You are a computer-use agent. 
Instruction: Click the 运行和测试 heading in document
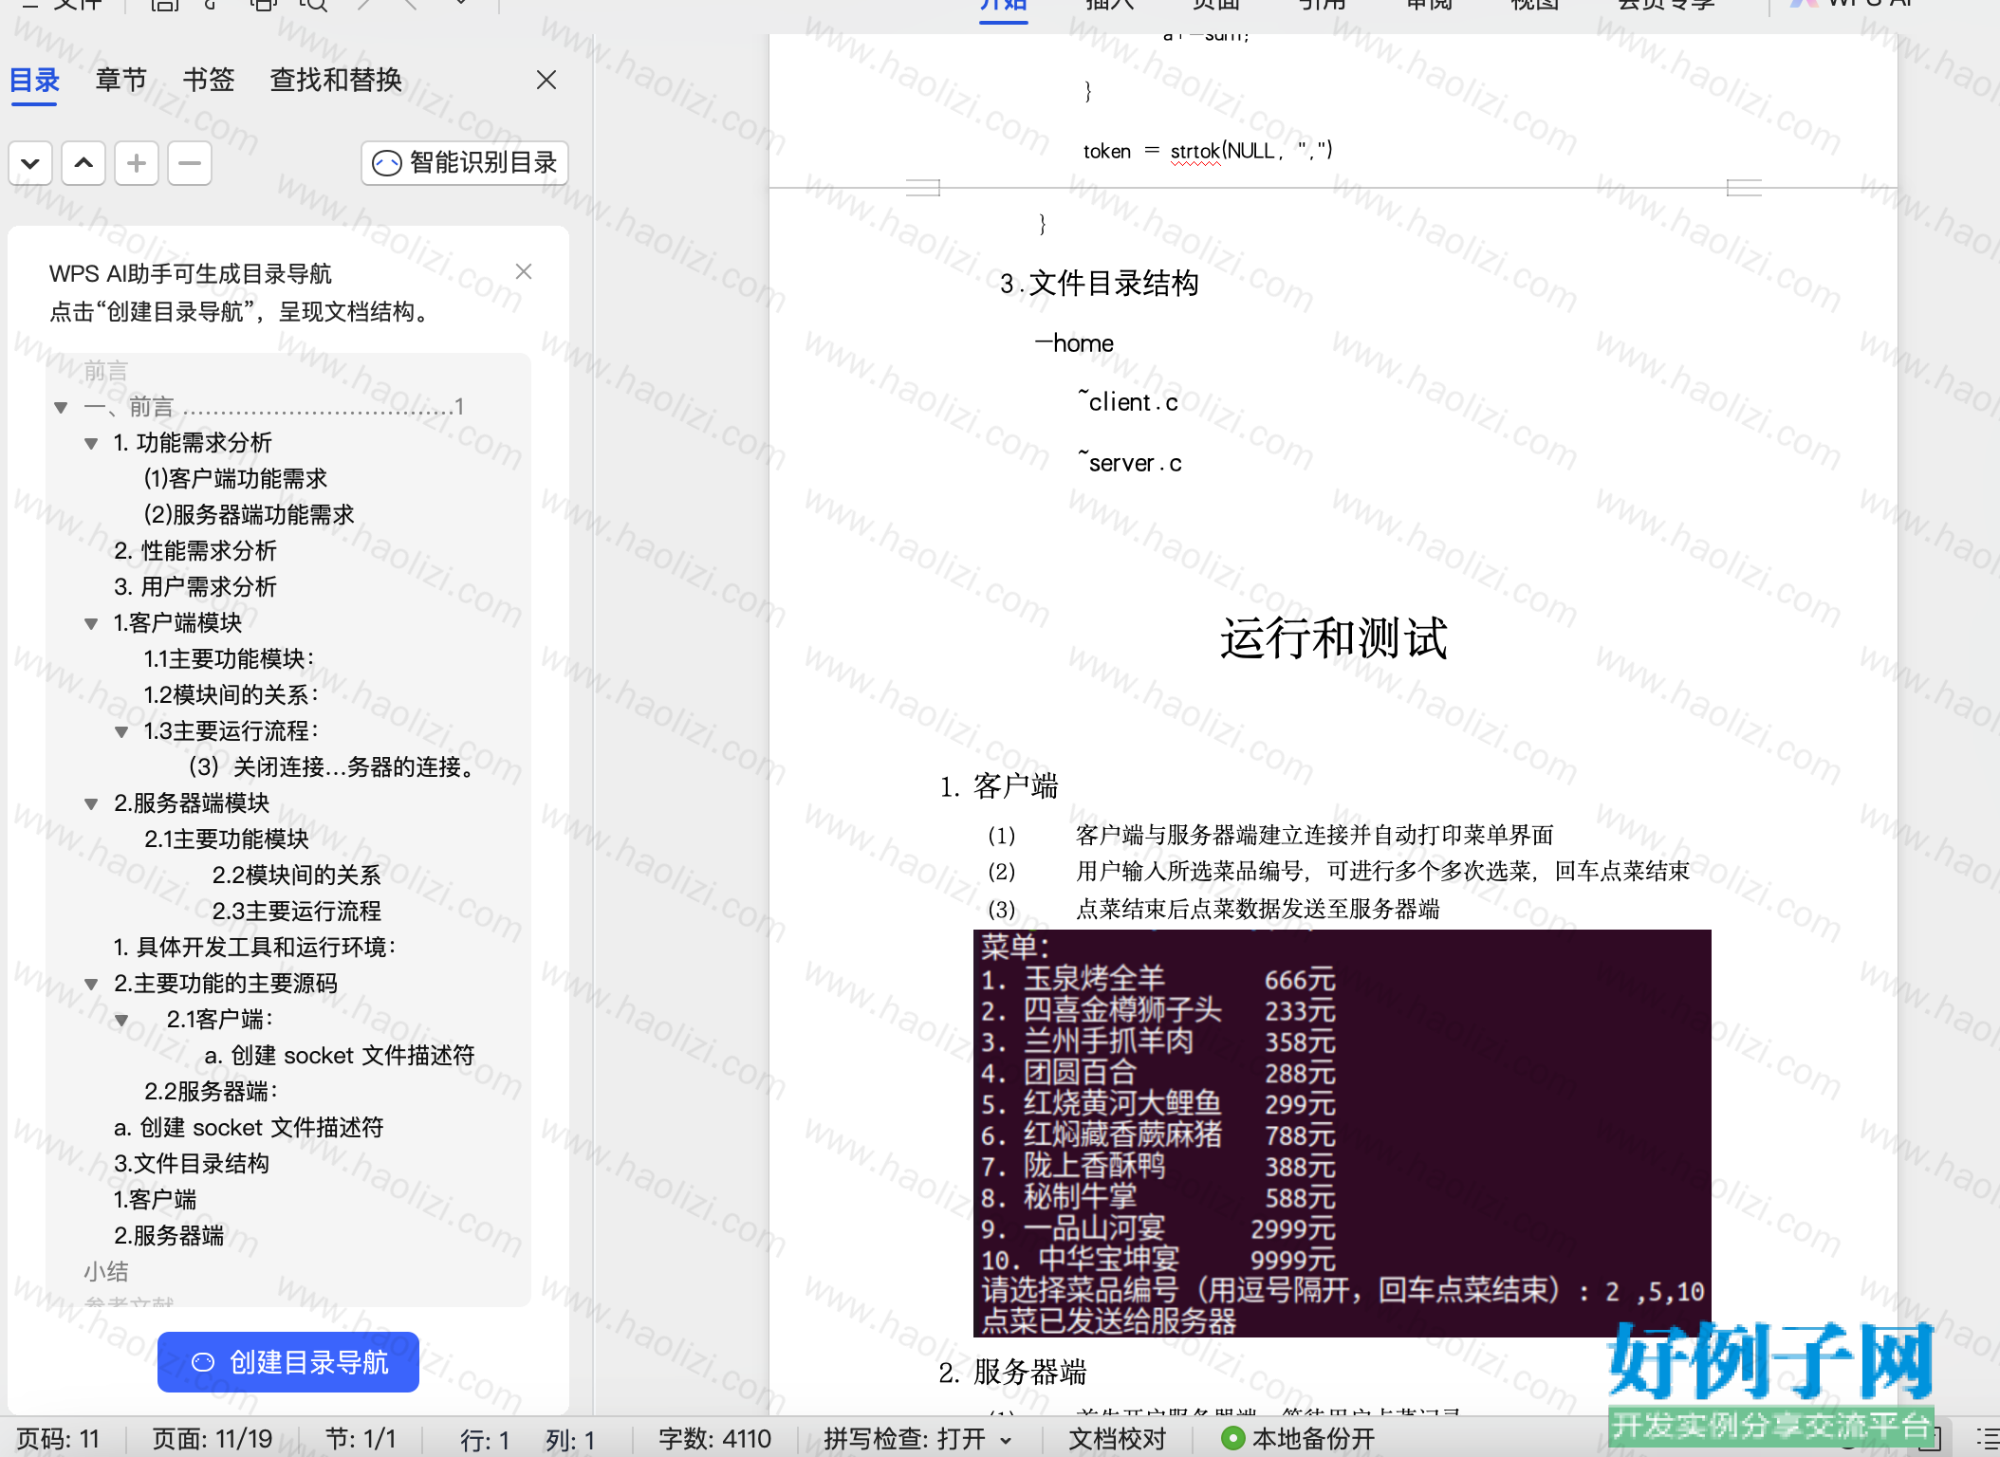(x=1333, y=637)
